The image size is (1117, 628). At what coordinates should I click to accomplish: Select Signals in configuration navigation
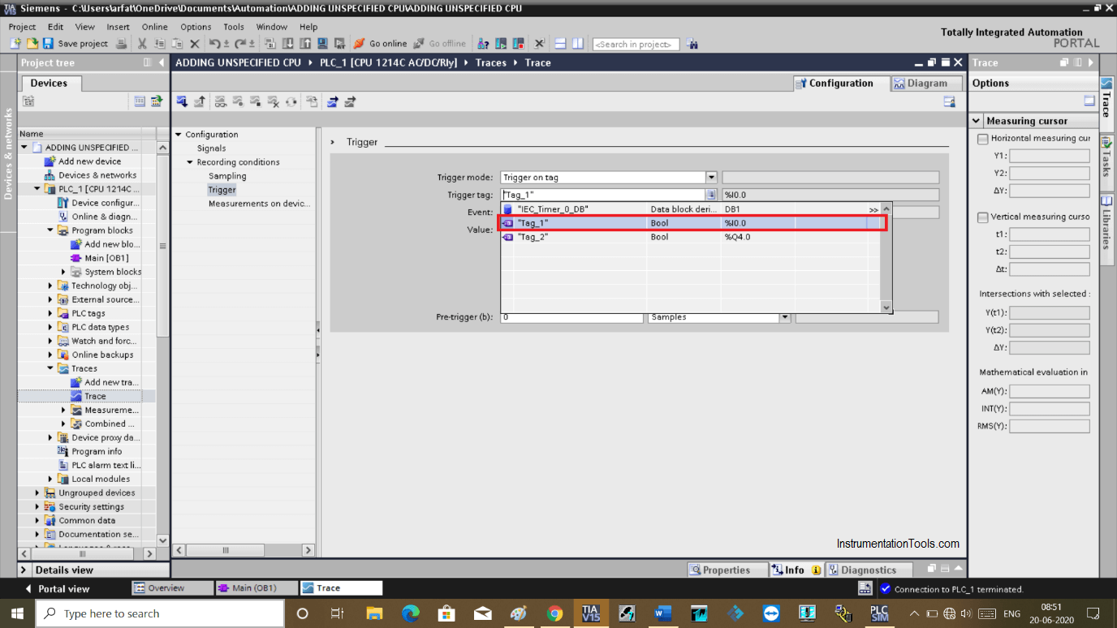click(x=211, y=148)
